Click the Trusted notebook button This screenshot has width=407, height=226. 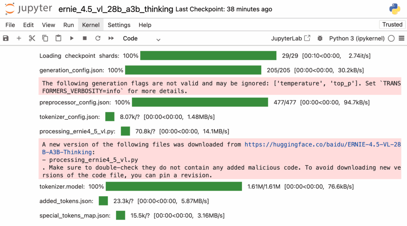pos(392,25)
